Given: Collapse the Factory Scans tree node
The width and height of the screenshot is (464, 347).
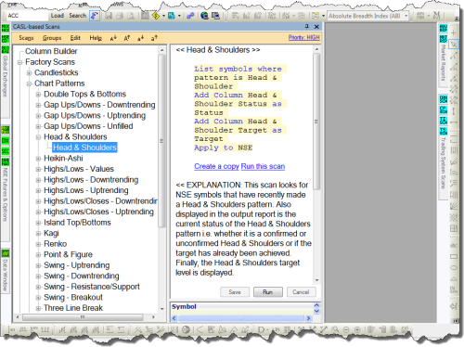Looking at the screenshot, I should tap(20, 62).
